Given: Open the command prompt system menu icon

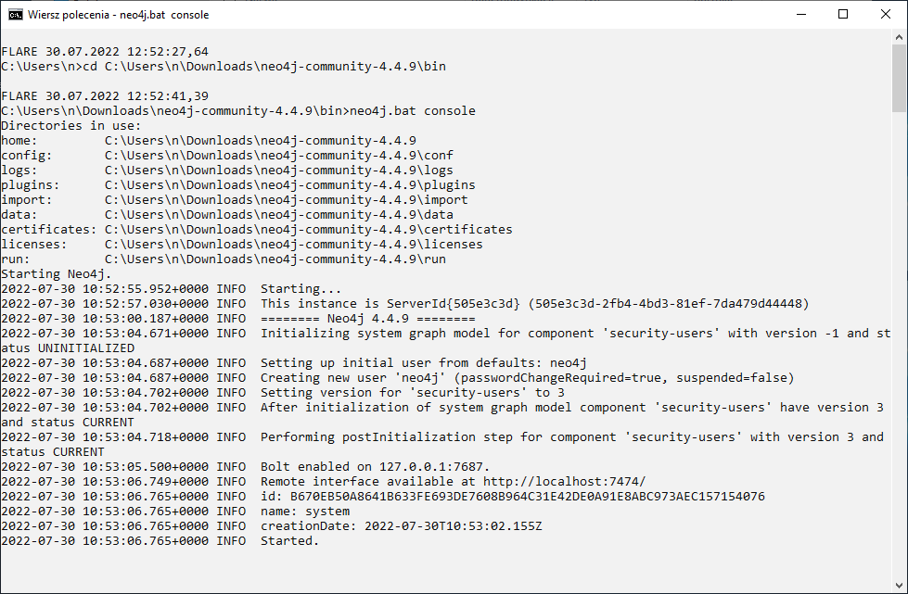Looking at the screenshot, I should pyautogui.click(x=16, y=15).
